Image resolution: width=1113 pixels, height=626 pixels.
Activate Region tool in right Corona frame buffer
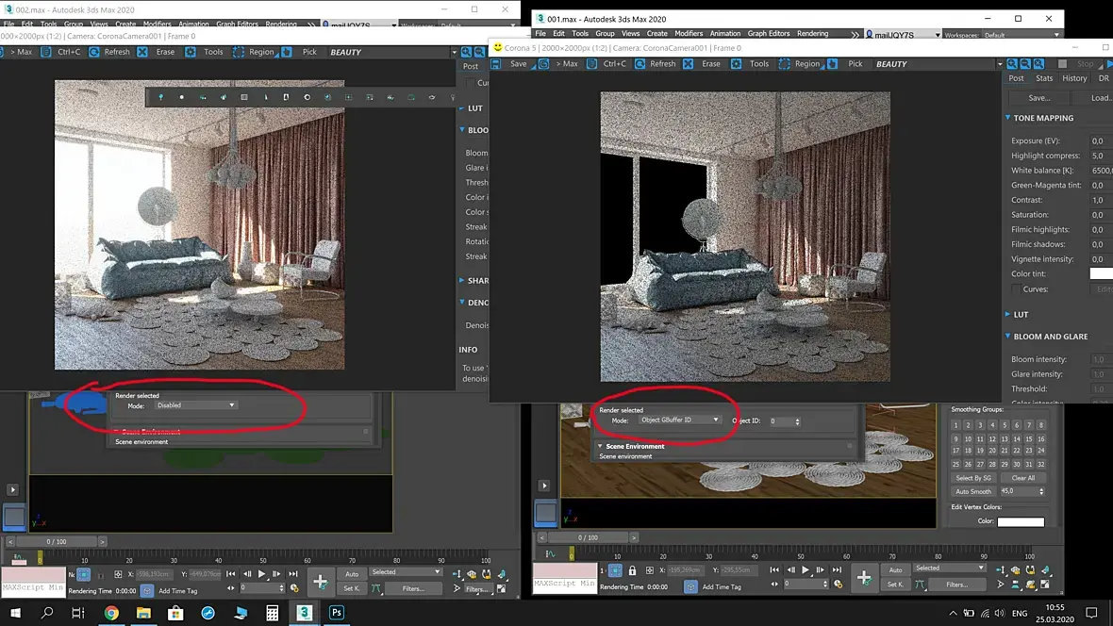785,64
